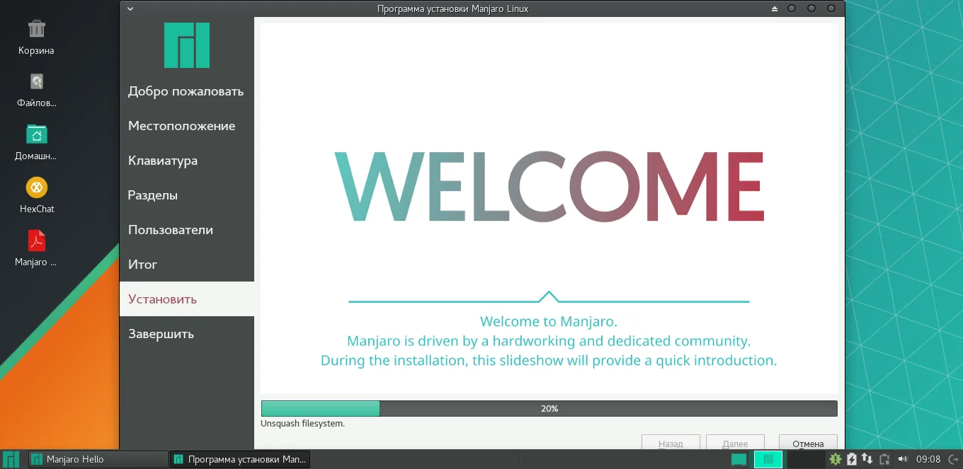Select the Добро пожаловать step
This screenshot has height=469, width=963.
tap(187, 91)
